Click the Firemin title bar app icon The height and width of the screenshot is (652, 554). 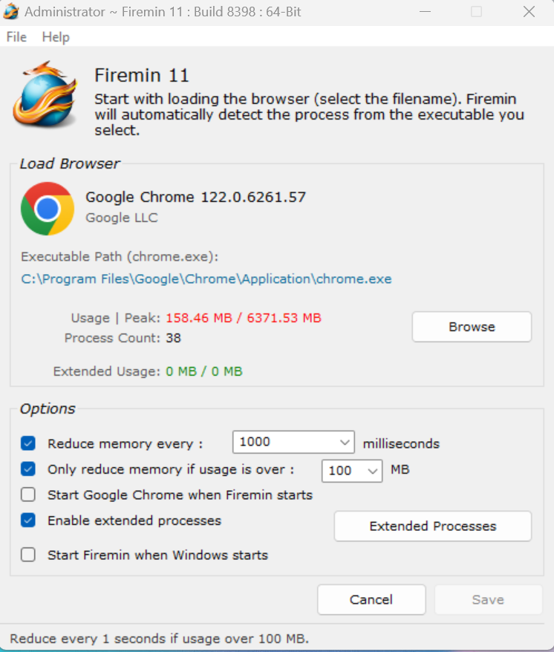[11, 12]
